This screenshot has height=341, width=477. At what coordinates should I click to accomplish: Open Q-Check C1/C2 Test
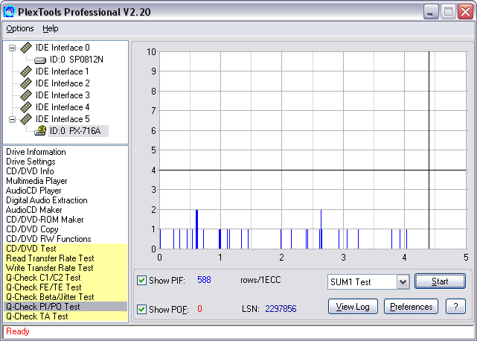pos(65,278)
